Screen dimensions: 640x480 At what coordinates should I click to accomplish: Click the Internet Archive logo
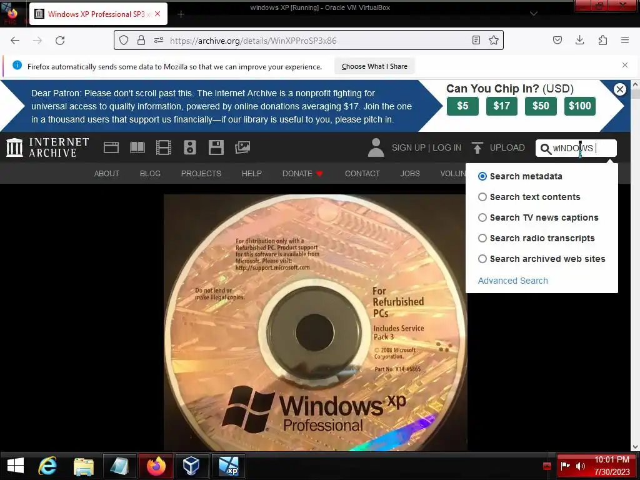pos(47,147)
